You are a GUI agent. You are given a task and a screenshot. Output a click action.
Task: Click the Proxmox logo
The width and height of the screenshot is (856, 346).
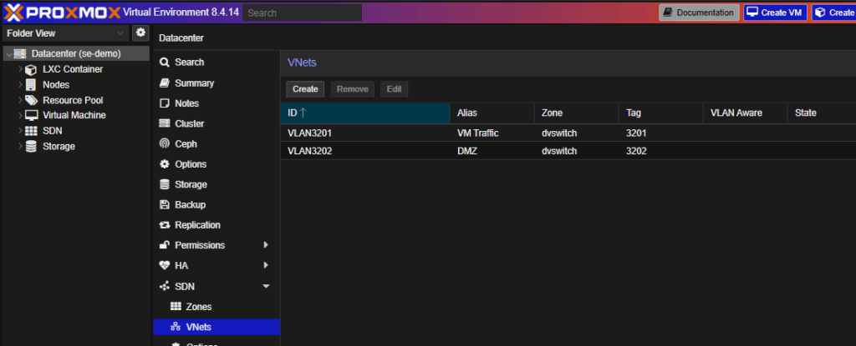tap(62, 12)
